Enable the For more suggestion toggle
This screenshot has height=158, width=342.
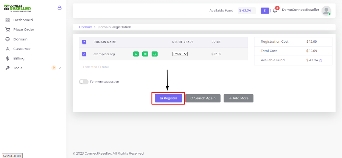[84, 82]
